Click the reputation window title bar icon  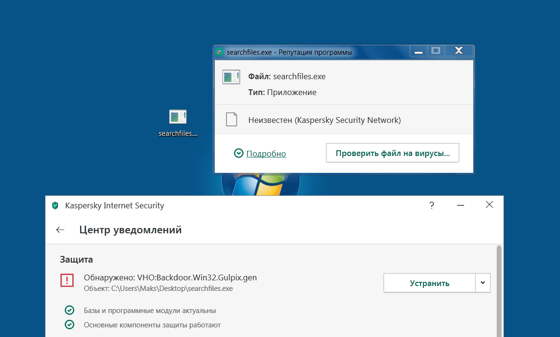220,52
